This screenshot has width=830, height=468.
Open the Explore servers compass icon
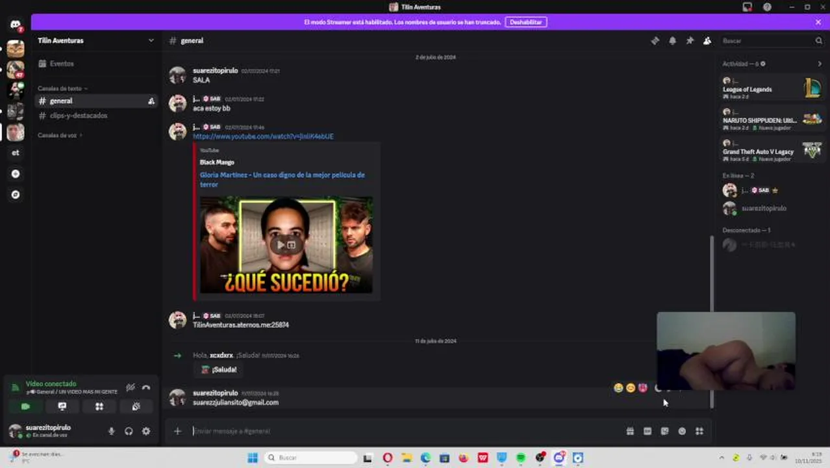click(x=16, y=194)
